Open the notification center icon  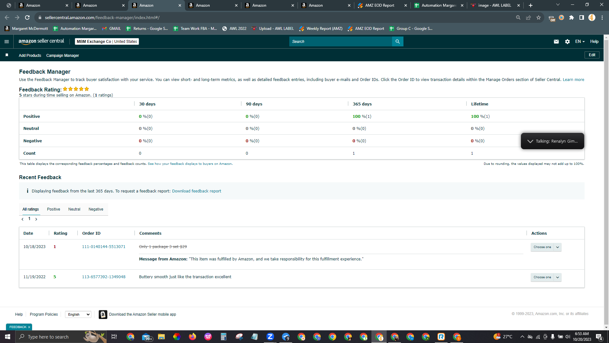599,337
